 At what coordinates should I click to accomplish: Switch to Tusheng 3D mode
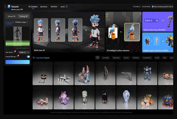(x=24, y=16)
